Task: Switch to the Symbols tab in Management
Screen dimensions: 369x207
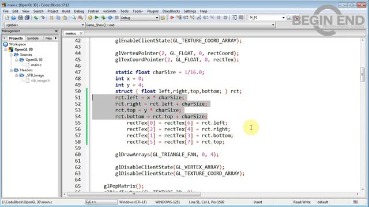Action: [x=33, y=38]
